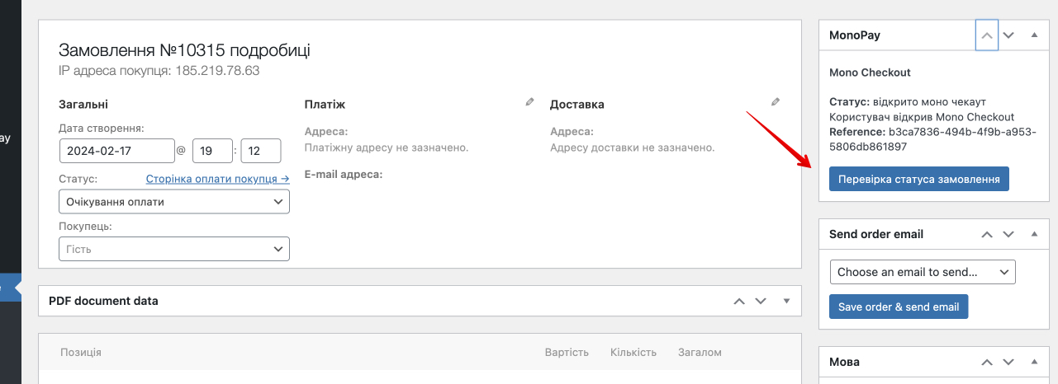
Task: Move Send order email panel down
Action: (1008, 234)
